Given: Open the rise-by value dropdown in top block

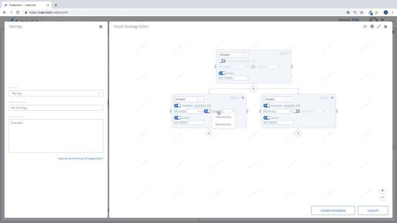Looking at the screenshot, I should [239, 66].
